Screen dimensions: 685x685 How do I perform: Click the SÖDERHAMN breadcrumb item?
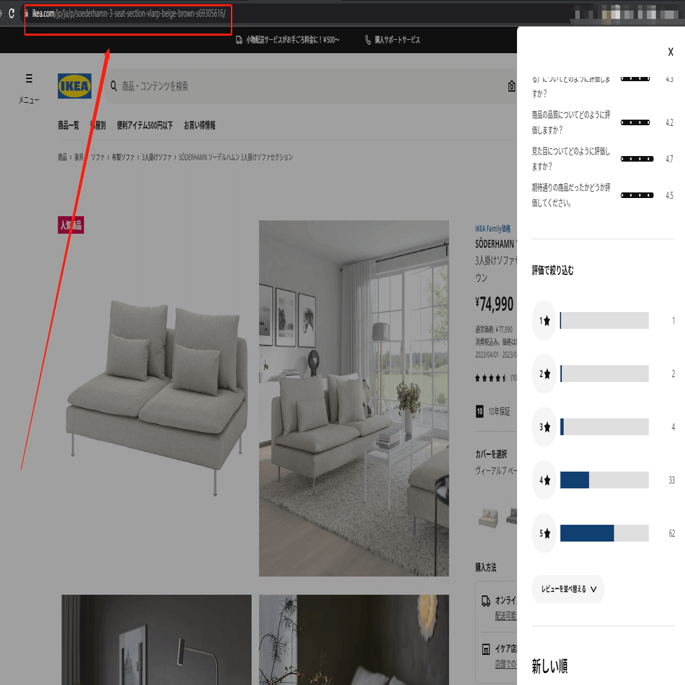(x=236, y=157)
